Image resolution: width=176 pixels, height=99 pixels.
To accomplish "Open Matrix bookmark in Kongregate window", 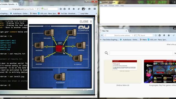I will coord(34,13).
